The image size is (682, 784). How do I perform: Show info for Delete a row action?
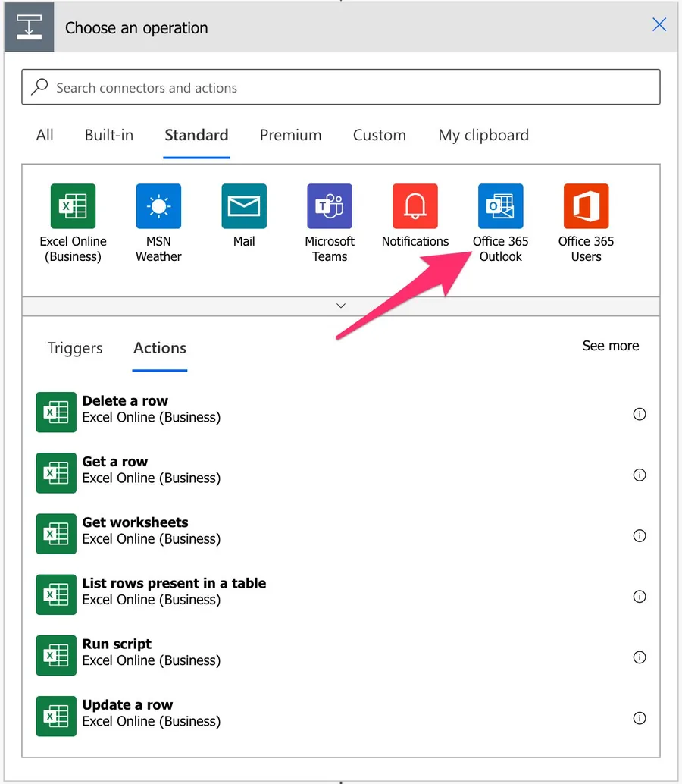[x=640, y=414]
